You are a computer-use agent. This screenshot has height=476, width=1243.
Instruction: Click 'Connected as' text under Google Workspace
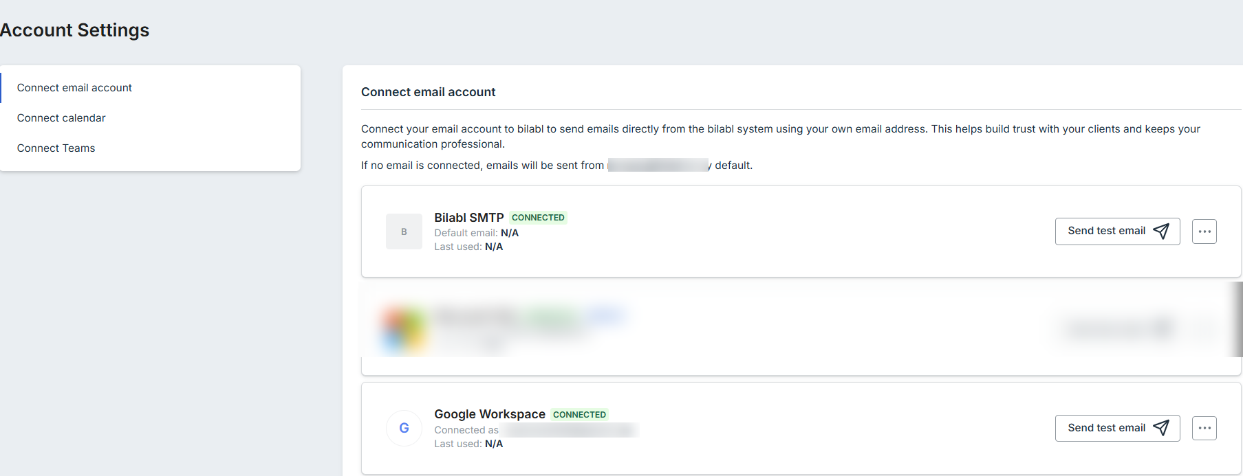466,430
